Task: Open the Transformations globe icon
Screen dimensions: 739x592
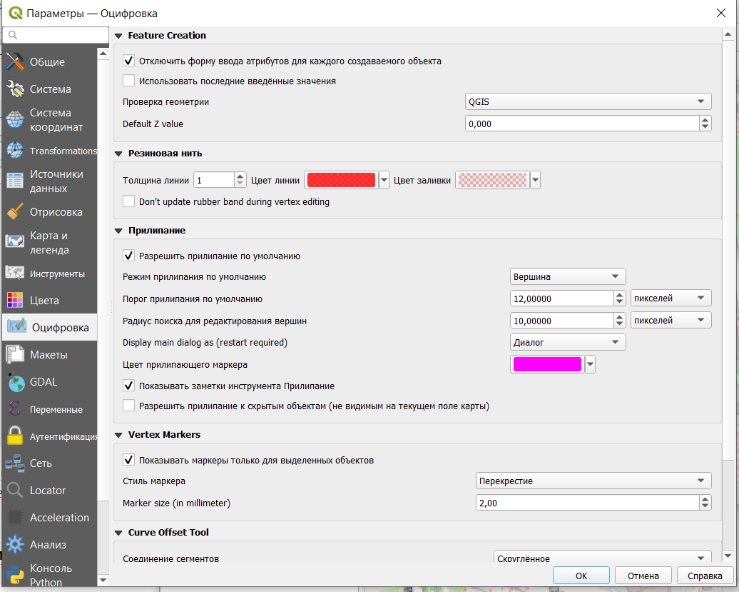Action: (x=14, y=151)
